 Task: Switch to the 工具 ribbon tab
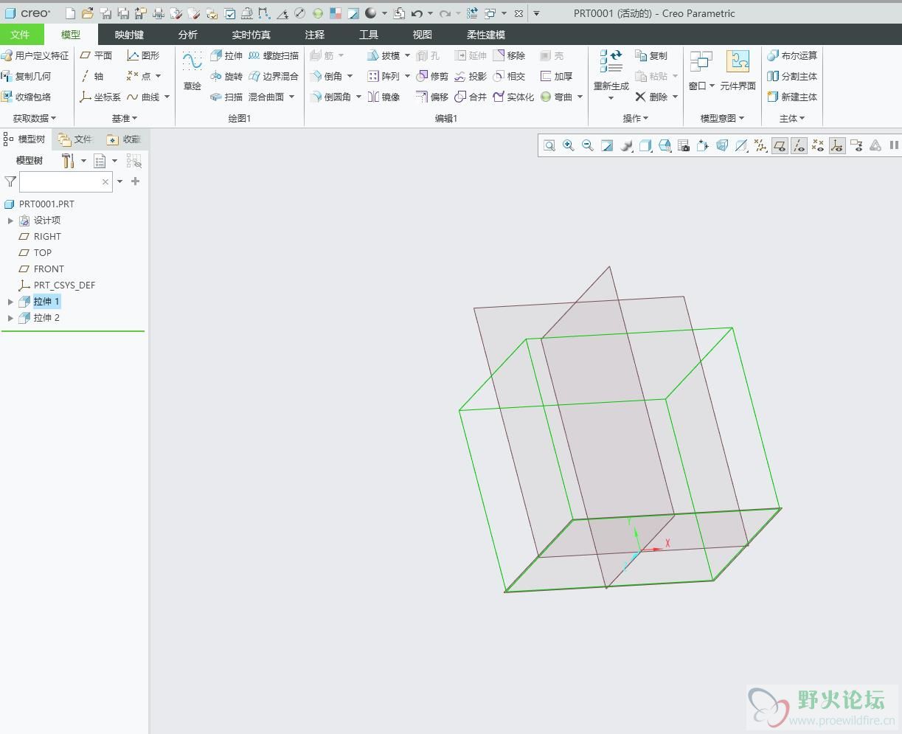(x=369, y=35)
